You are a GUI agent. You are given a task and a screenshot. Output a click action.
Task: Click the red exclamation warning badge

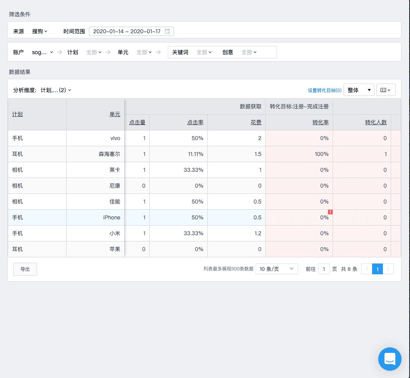330,212
